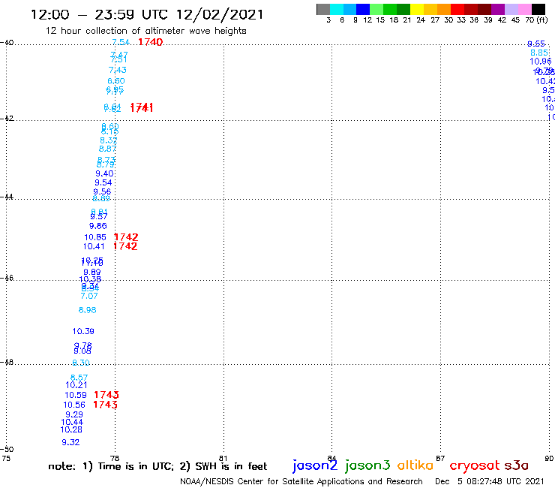Select the '8.30' wave height value
The height and width of the screenshot is (488, 555).
pyautogui.click(x=81, y=363)
